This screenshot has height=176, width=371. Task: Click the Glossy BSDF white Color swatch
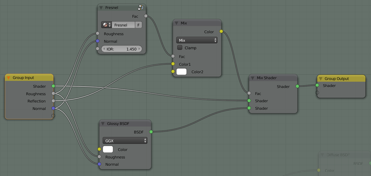point(108,149)
